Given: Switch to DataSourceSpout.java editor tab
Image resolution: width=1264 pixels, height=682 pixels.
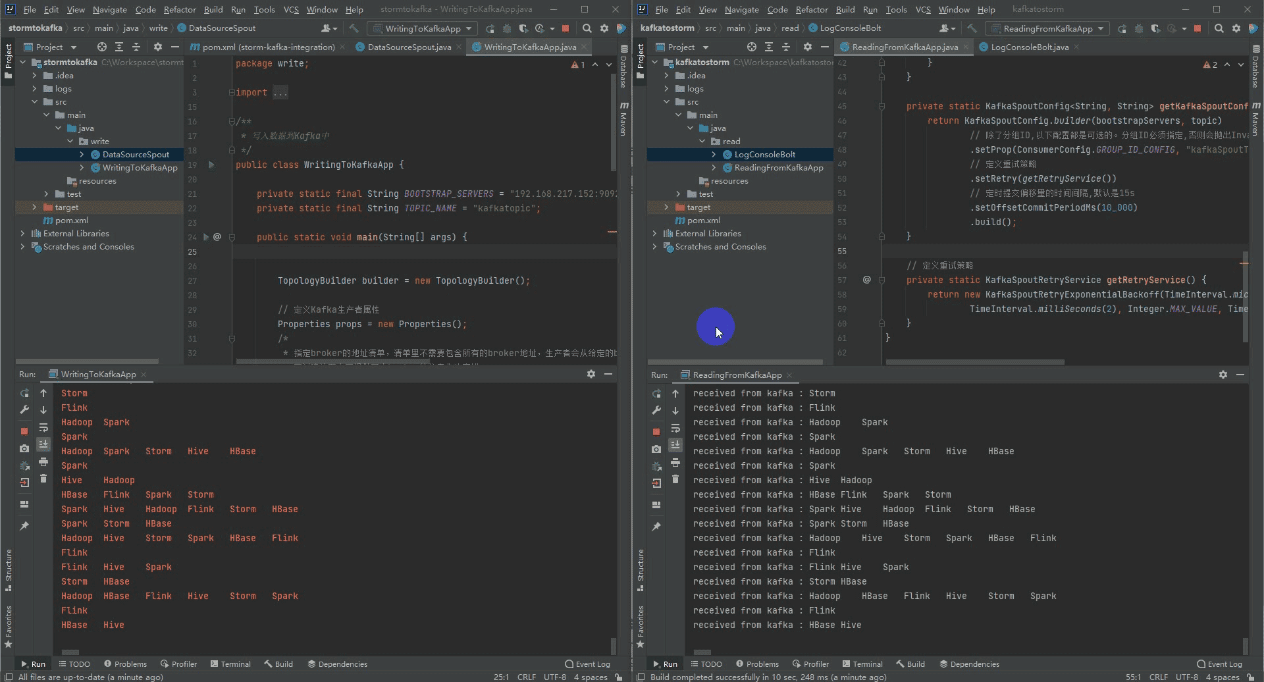Looking at the screenshot, I should (409, 47).
